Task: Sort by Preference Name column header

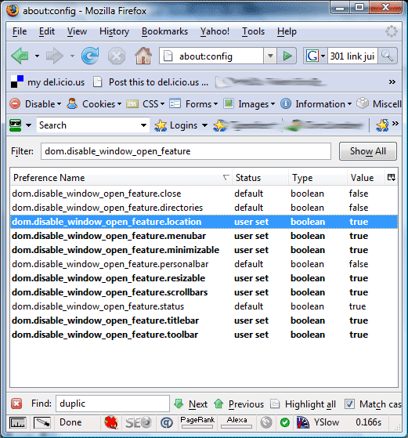Action: [121, 178]
